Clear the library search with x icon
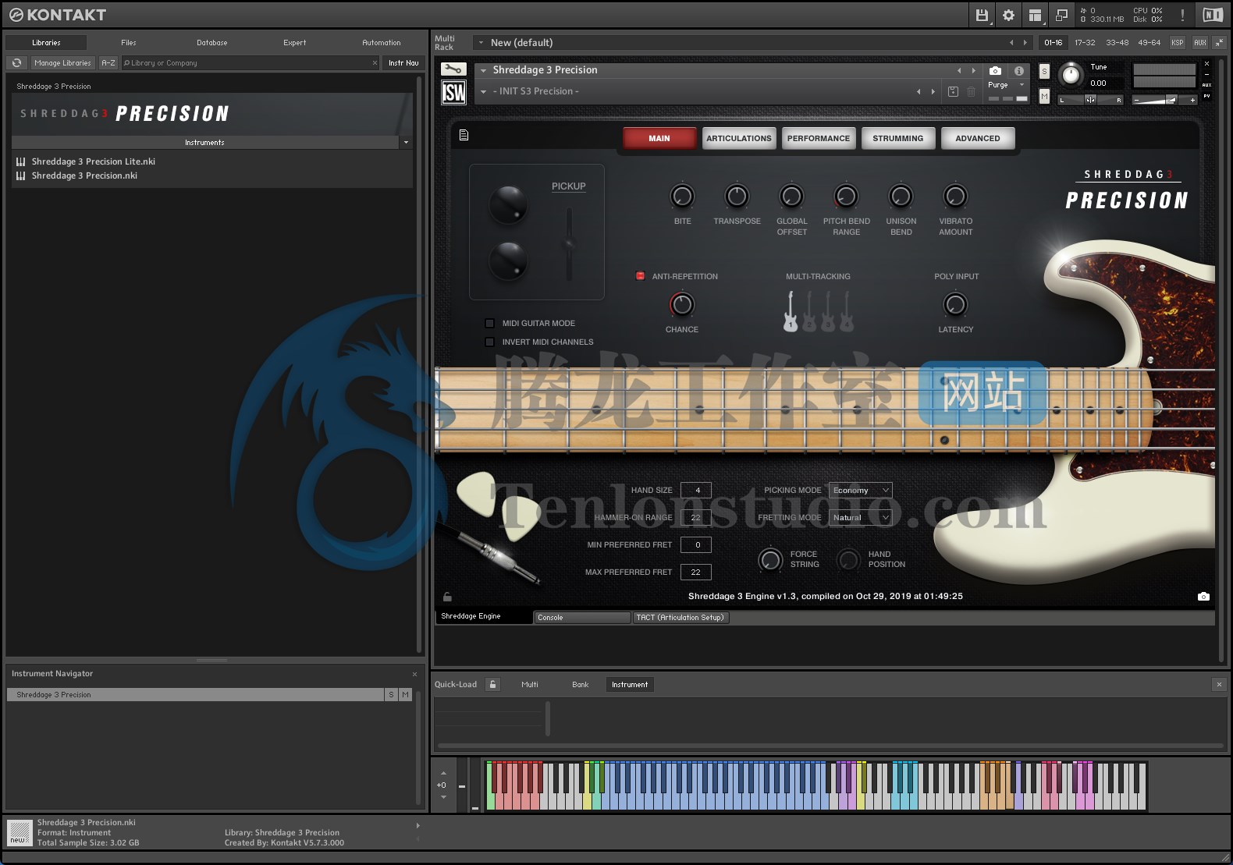The width and height of the screenshot is (1233, 865). click(375, 62)
